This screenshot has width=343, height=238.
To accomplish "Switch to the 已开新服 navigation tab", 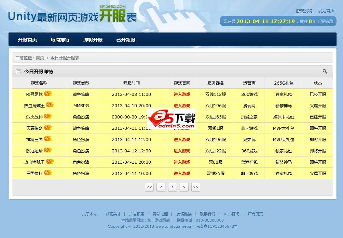I will coord(126,40).
